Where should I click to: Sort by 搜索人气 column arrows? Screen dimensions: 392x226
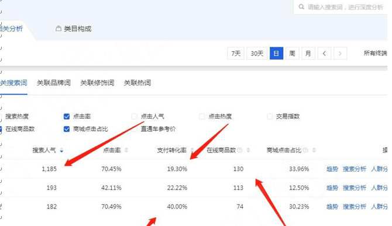coord(61,150)
